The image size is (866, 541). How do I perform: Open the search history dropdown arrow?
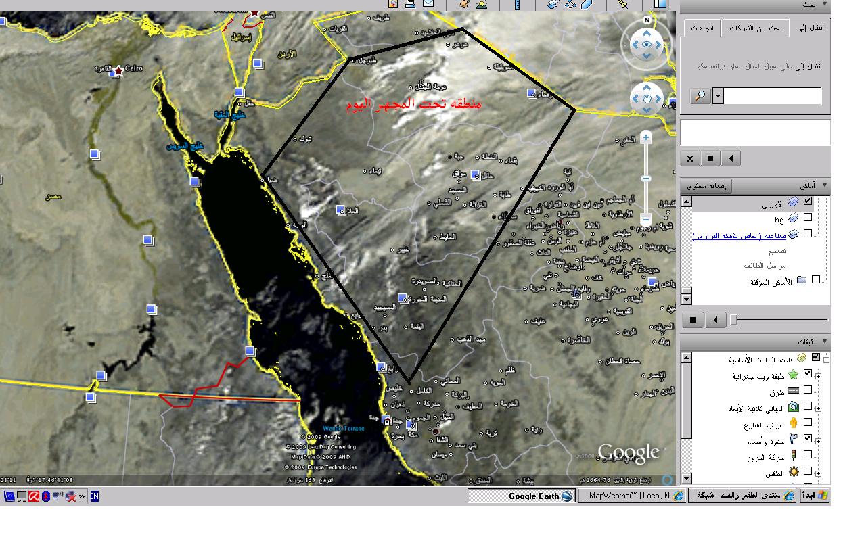(718, 96)
